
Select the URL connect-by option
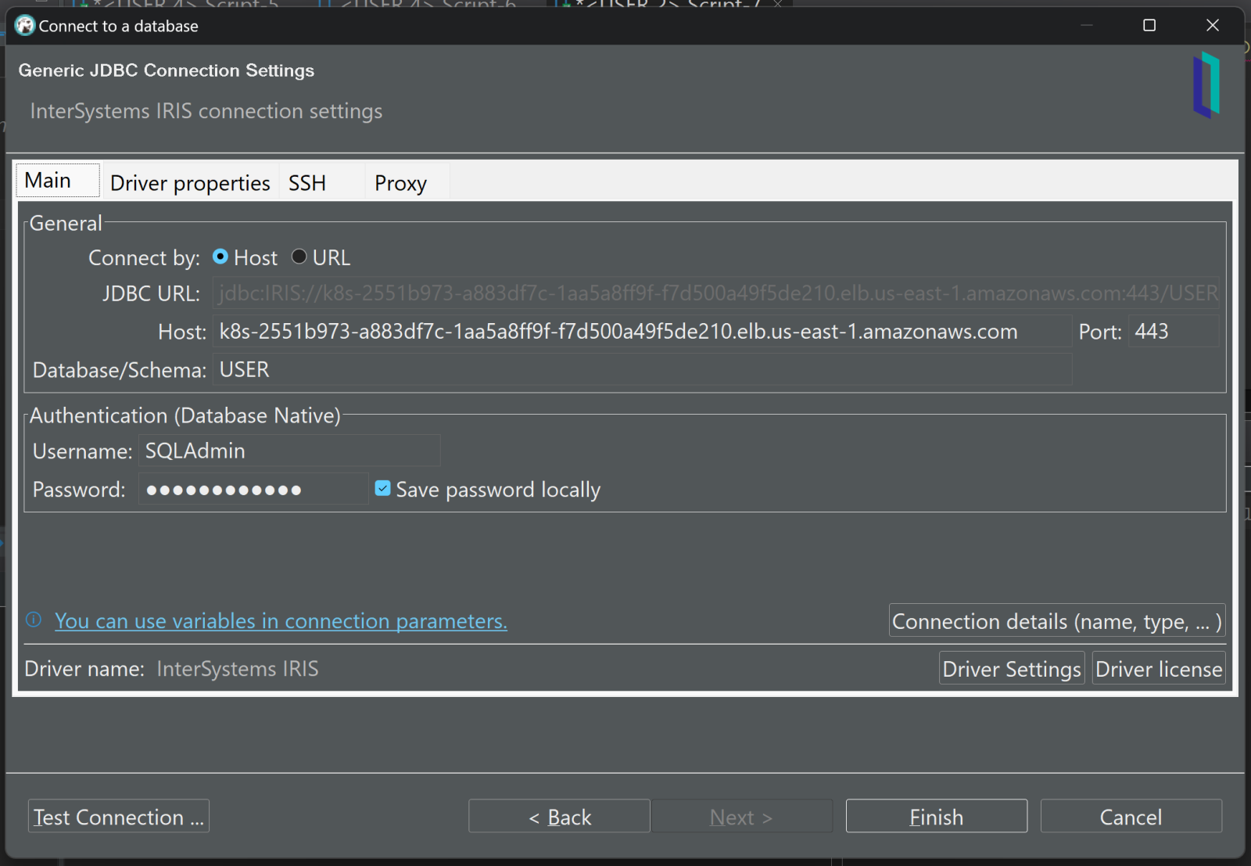point(299,257)
